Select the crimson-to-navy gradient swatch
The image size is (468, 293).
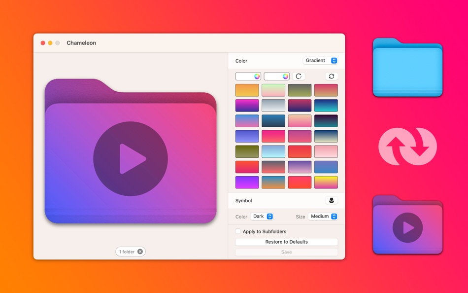click(300, 105)
